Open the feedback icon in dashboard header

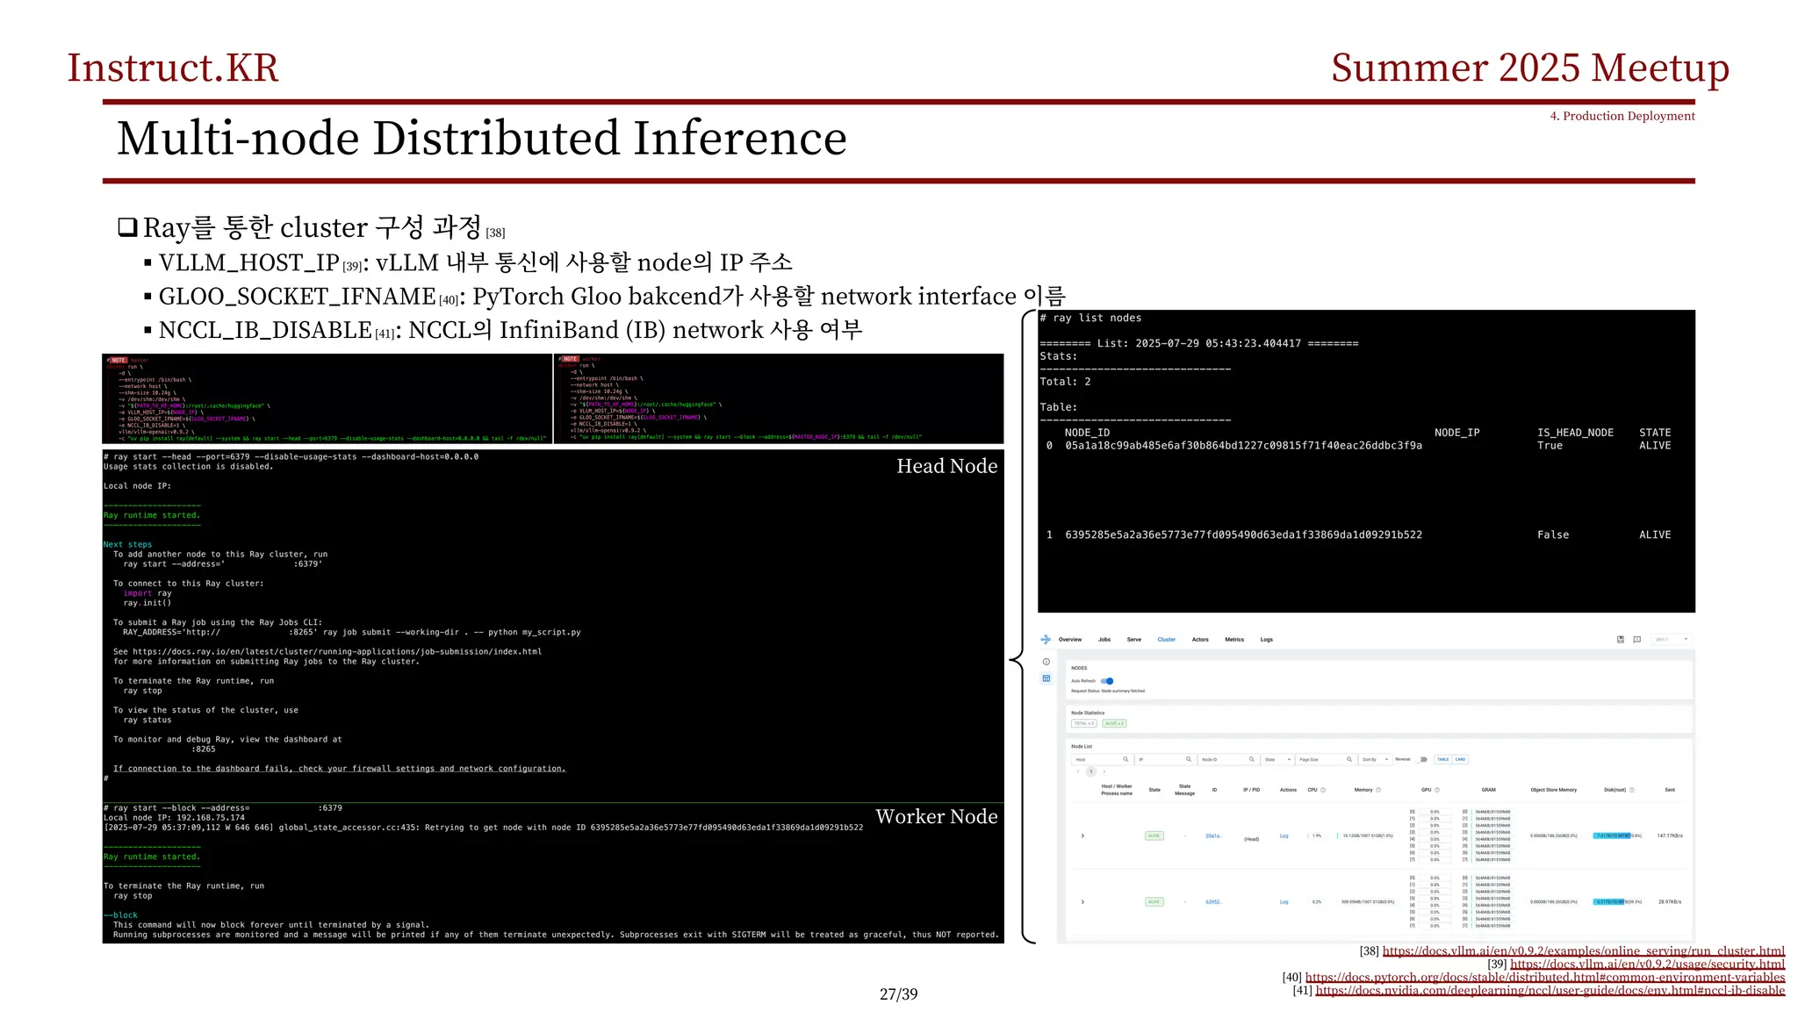[1636, 640]
